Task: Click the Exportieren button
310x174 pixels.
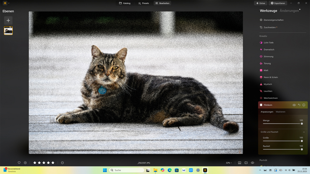Action: click(278, 3)
